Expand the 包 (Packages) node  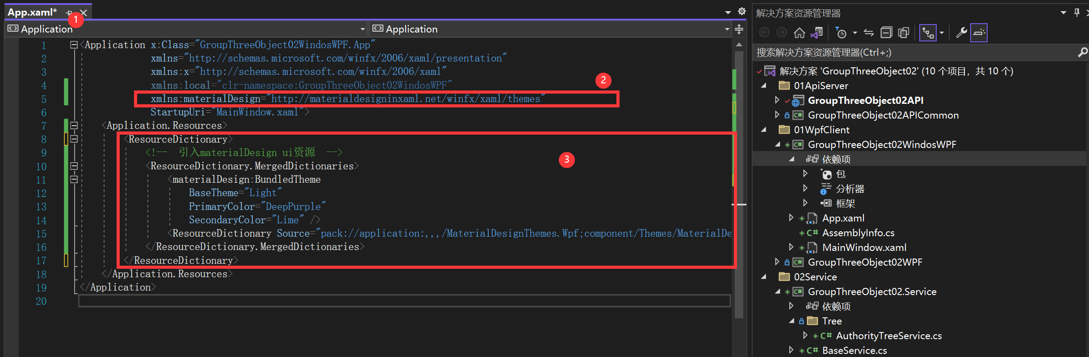point(805,174)
